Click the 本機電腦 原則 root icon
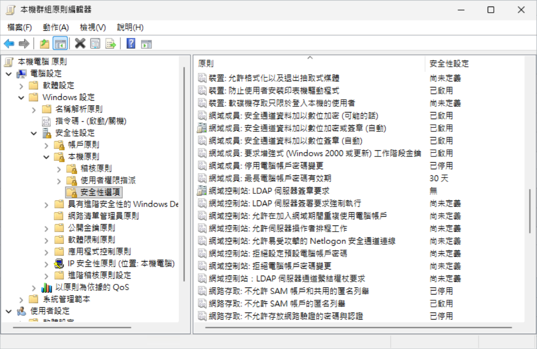This screenshot has width=537, height=349. [x=9, y=62]
